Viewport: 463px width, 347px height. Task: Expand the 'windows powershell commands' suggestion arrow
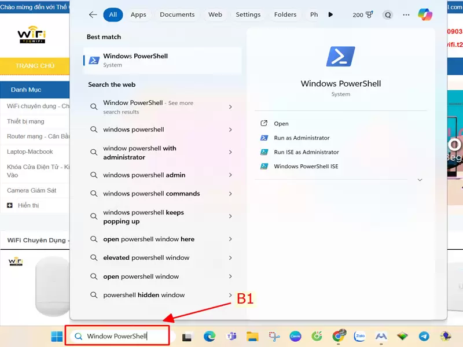click(230, 194)
